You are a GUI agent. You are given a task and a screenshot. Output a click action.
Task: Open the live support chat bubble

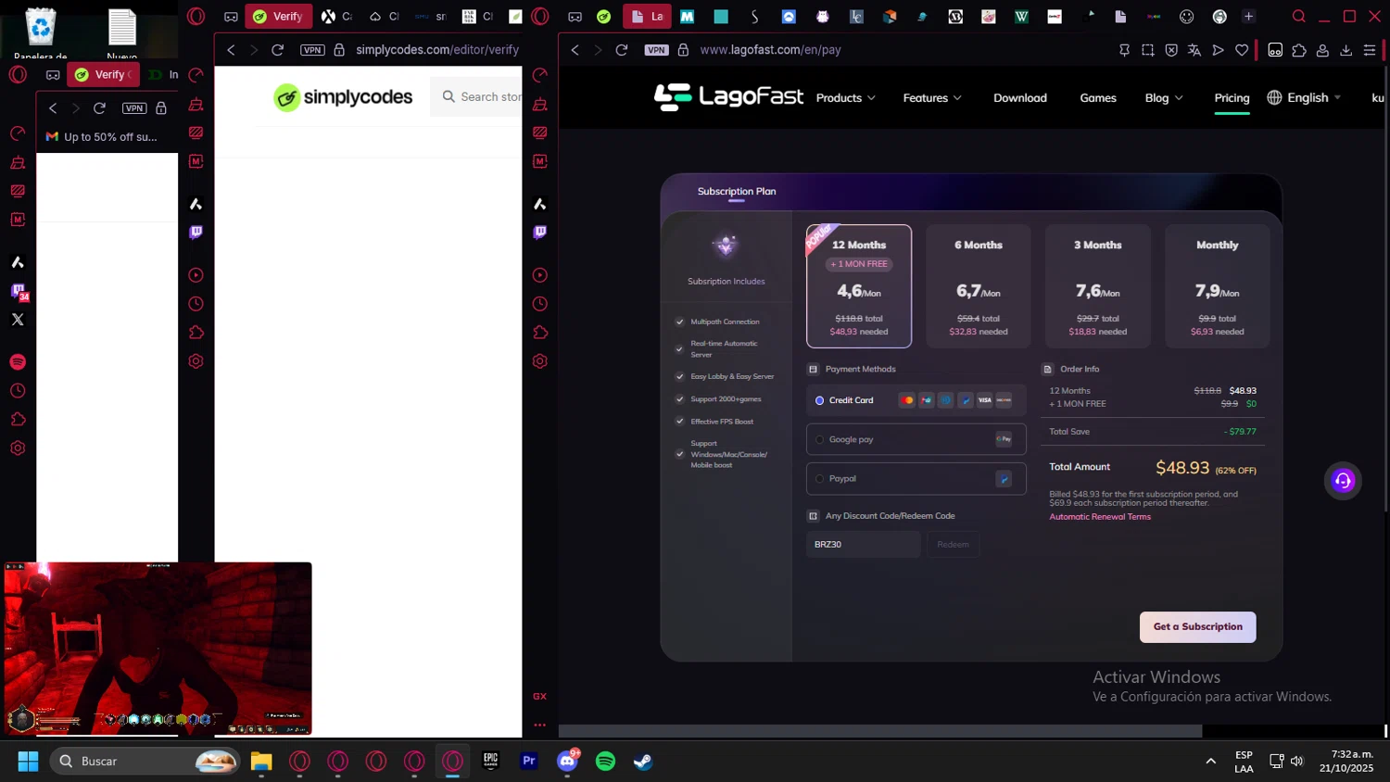pos(1343,480)
